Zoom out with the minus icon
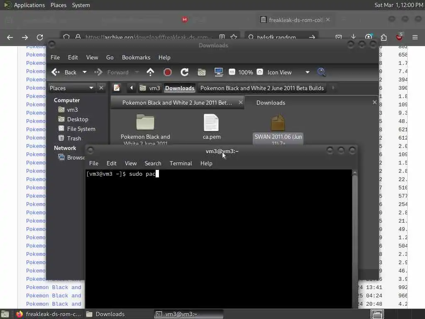The width and height of the screenshot is (425, 319). click(232, 72)
